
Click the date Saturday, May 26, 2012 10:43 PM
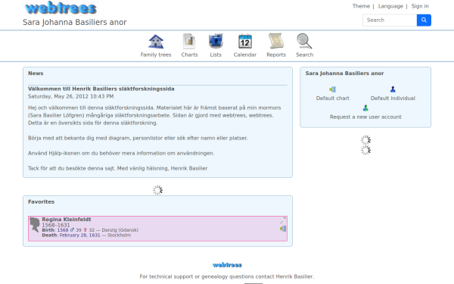[70, 96]
